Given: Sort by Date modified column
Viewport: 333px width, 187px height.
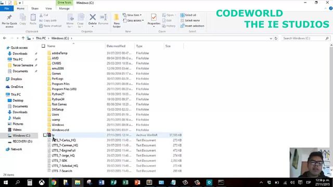Looking at the screenshot, I should click(116, 46).
